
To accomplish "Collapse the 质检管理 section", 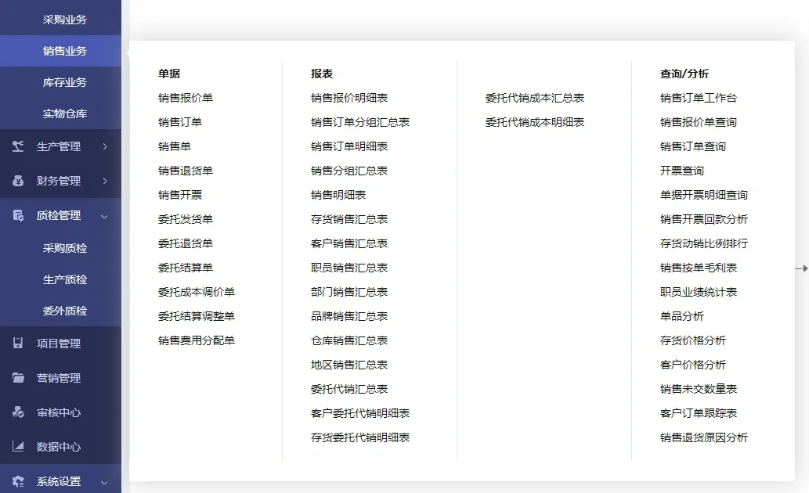I will (x=106, y=215).
